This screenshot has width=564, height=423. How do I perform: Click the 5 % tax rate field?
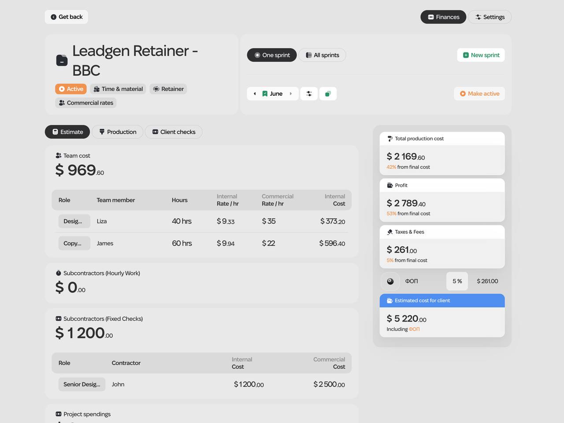click(x=457, y=281)
